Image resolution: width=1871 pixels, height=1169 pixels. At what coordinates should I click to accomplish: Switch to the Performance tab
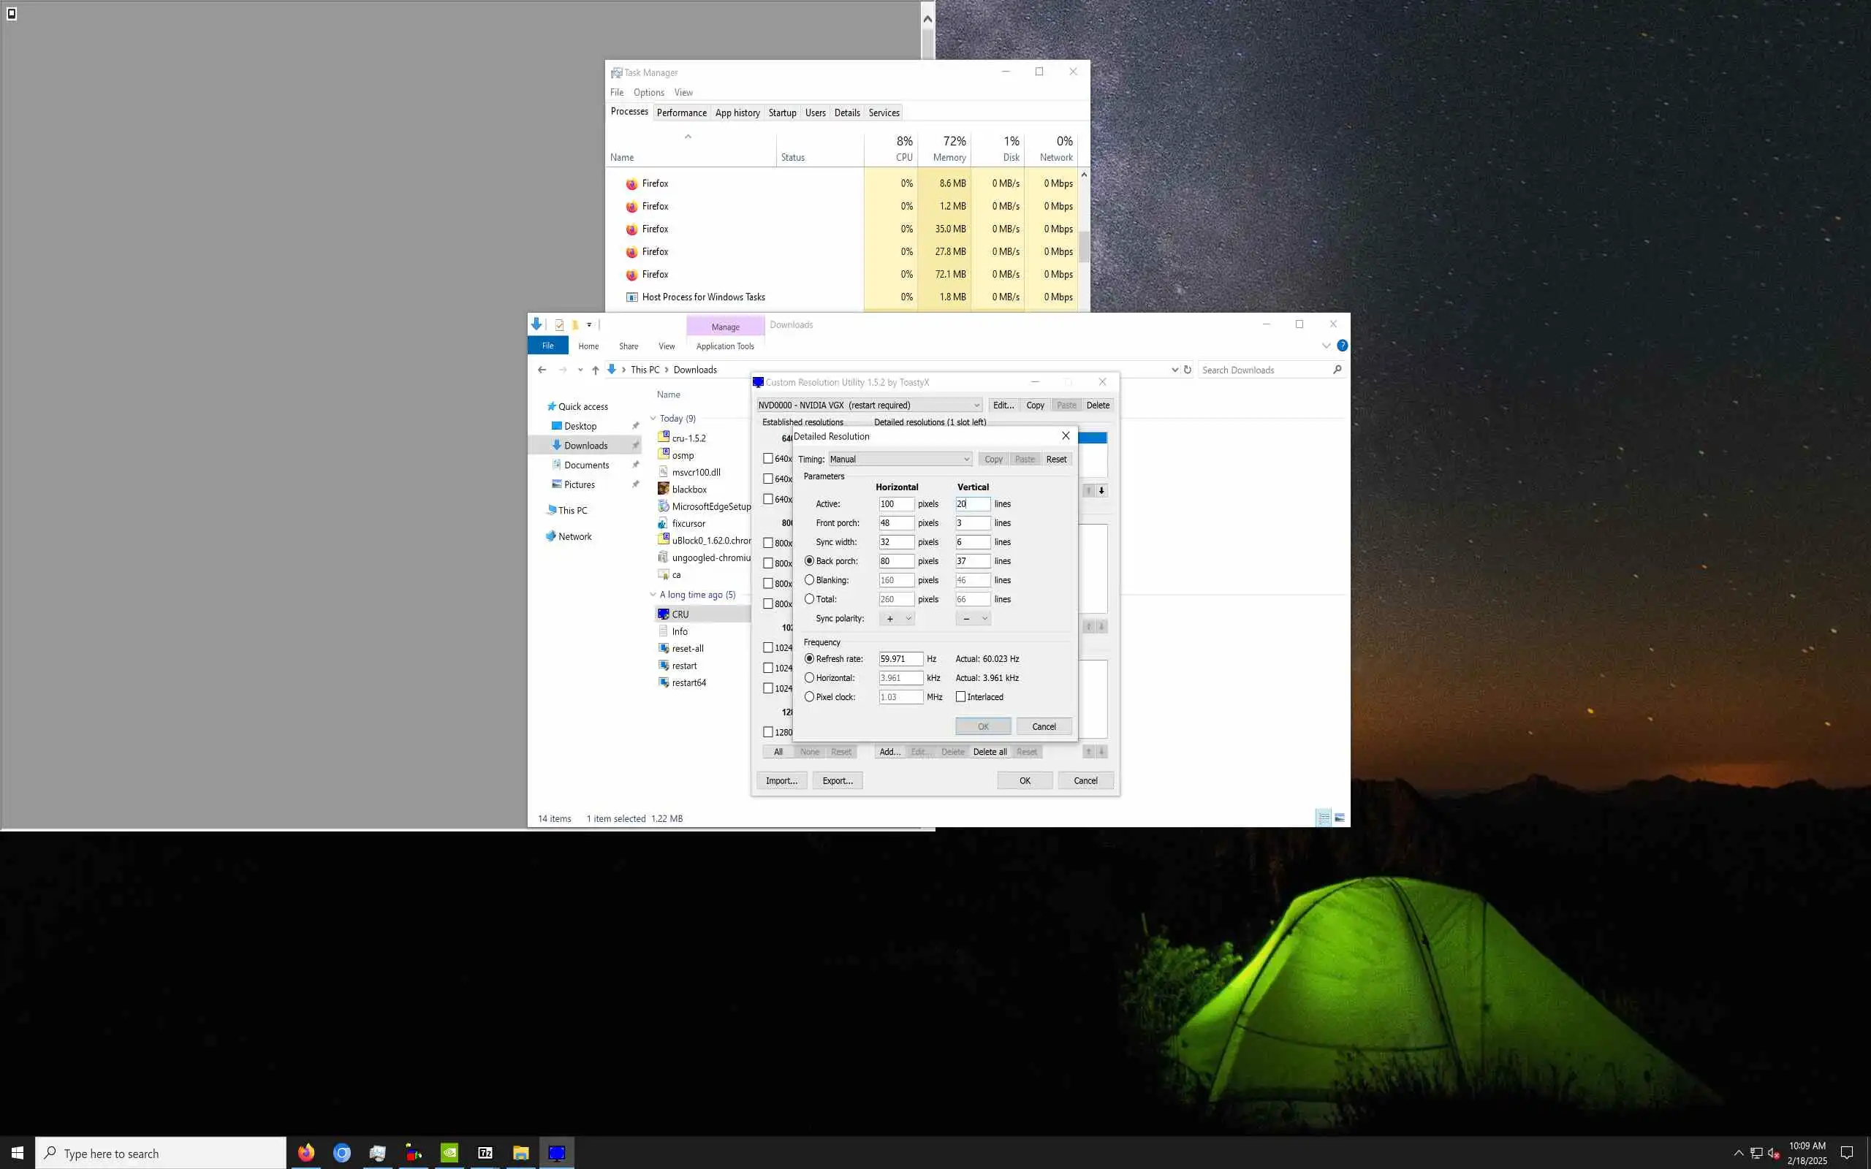(681, 113)
